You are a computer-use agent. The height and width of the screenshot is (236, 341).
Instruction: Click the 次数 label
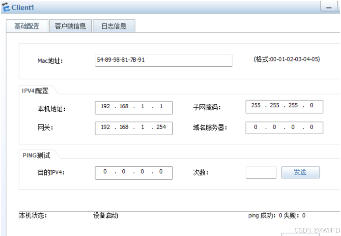tap(201, 172)
